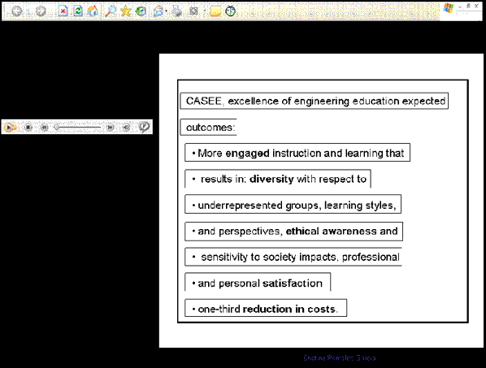Print the page with the printer icon
The width and height of the screenshot is (486, 368).
177,11
